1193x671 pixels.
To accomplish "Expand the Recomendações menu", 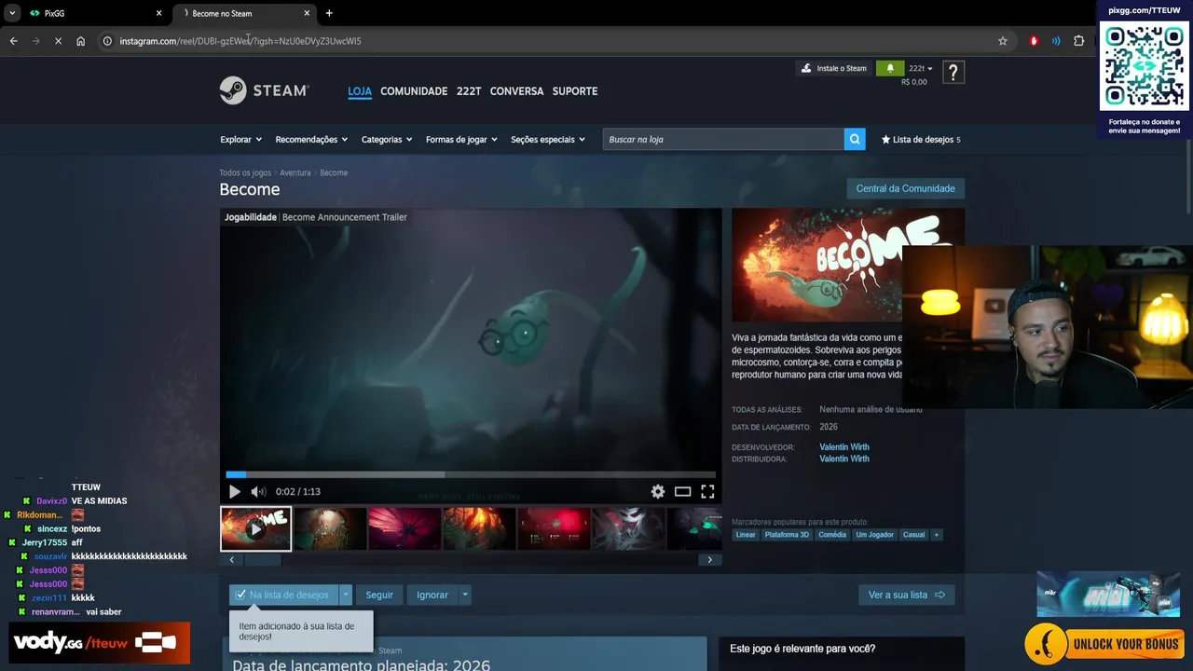I will tap(311, 140).
